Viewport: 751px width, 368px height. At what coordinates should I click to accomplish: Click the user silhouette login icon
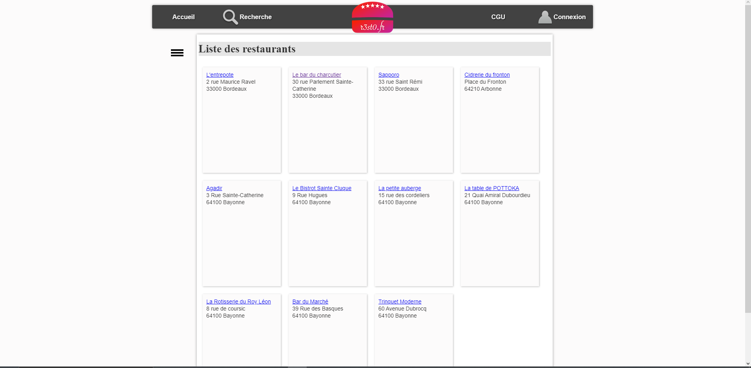pos(544,17)
